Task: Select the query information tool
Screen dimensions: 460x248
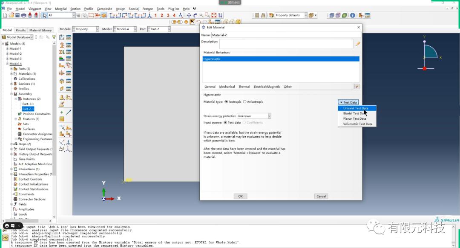Action: point(353,14)
